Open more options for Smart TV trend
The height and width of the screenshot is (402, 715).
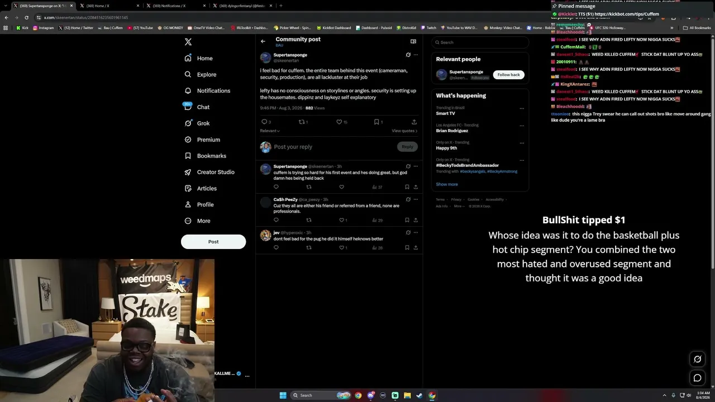522,108
